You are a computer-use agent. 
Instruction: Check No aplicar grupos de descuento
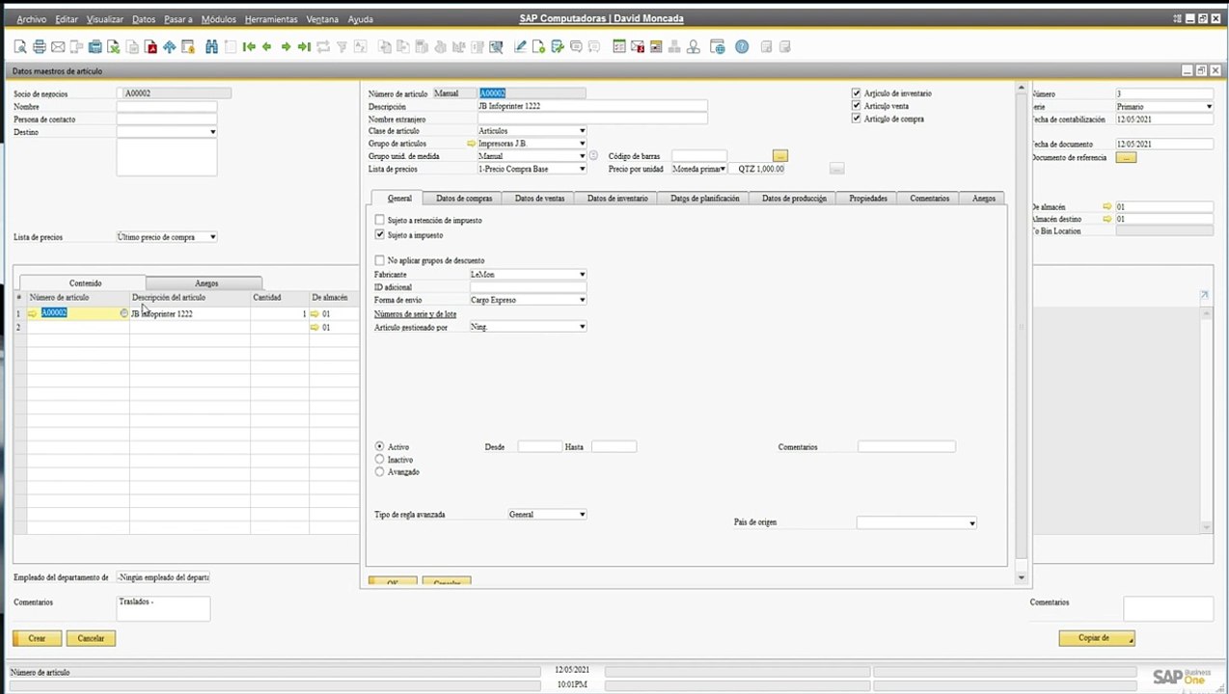point(379,260)
